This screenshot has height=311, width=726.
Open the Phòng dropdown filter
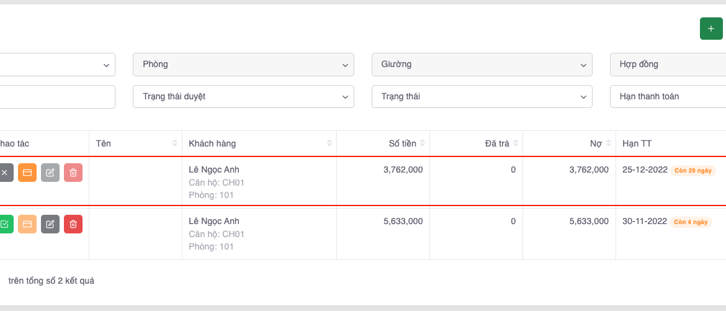tap(243, 65)
